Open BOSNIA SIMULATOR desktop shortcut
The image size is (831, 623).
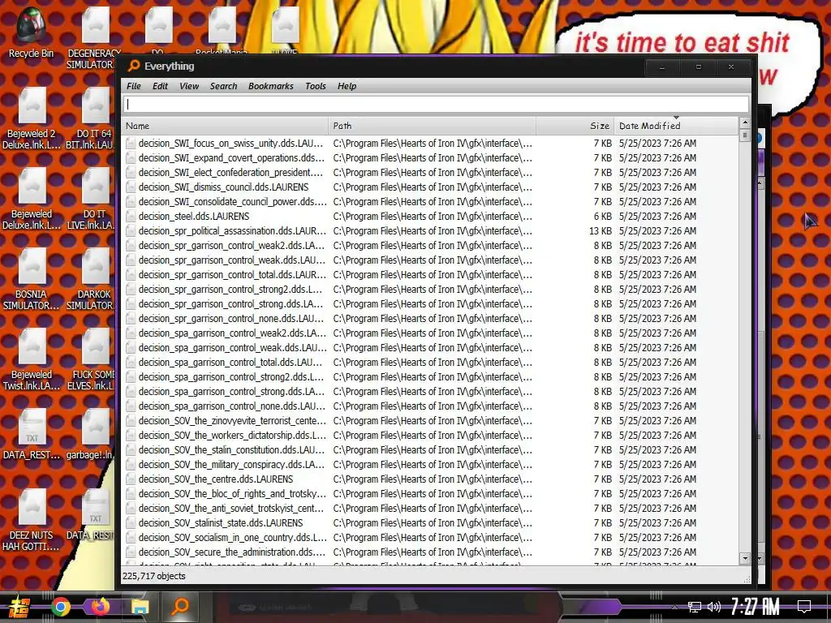[x=32, y=279]
